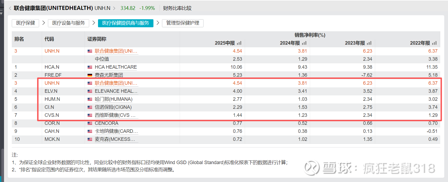Open the CENCORA security link

[x=107, y=123]
